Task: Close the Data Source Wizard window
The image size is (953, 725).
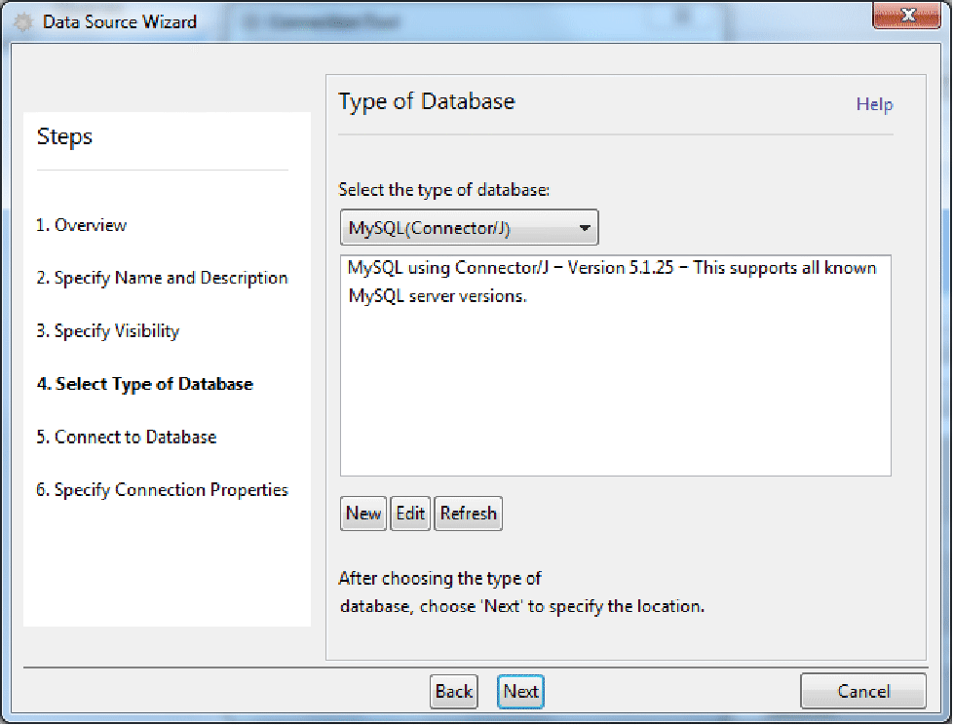Action: pyautogui.click(x=907, y=16)
